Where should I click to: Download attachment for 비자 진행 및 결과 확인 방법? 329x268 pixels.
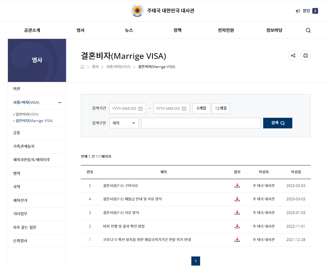pyautogui.click(x=237, y=226)
